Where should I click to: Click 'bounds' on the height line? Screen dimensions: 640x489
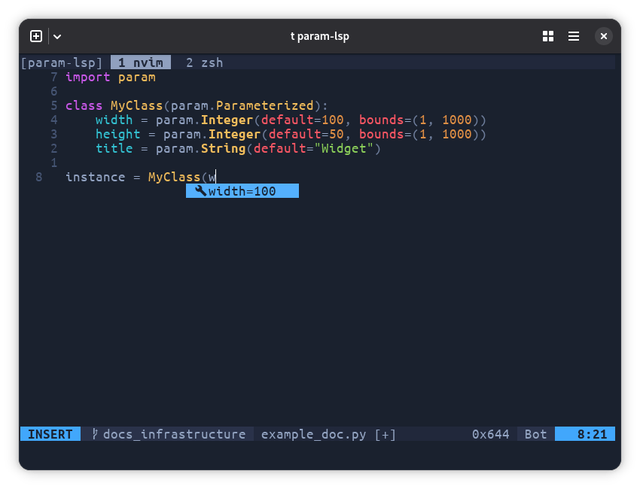click(x=381, y=134)
